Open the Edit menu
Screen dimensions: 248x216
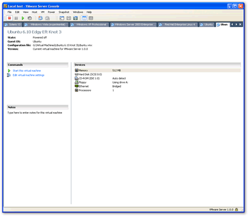[17, 12]
